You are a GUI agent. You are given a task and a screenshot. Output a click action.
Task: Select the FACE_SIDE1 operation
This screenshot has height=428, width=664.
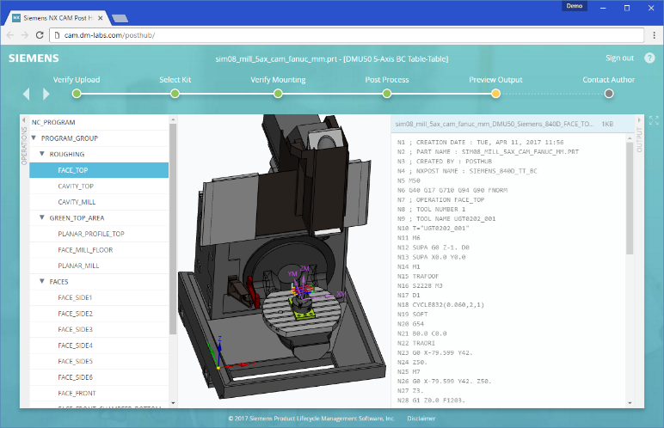click(99, 297)
